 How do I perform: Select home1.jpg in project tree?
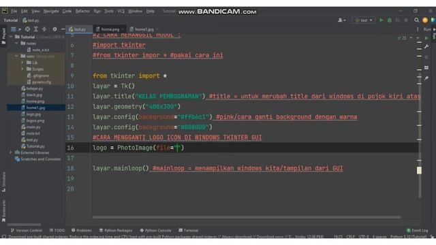33,108
